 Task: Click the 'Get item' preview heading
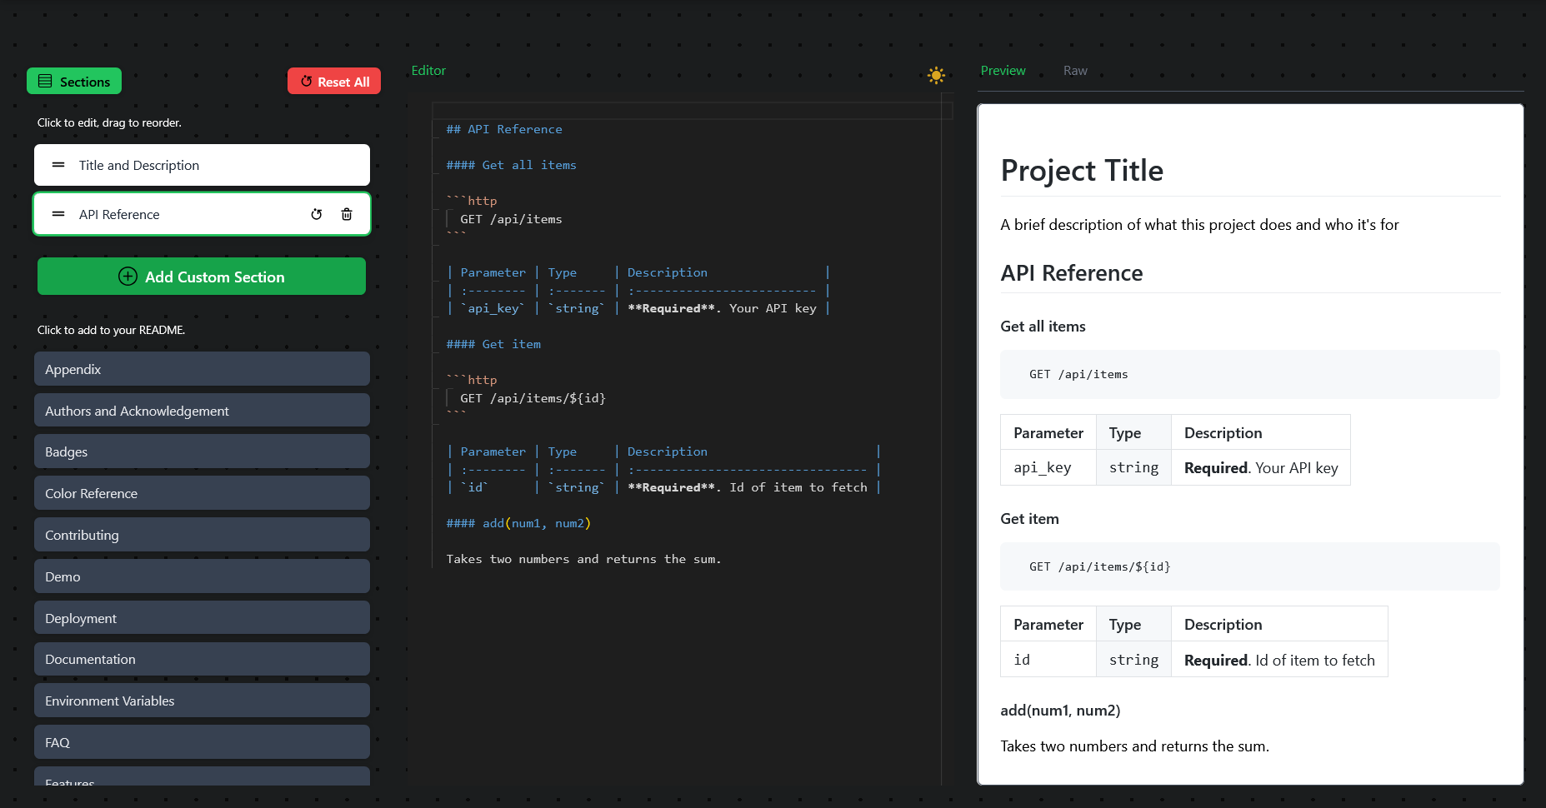(1029, 519)
